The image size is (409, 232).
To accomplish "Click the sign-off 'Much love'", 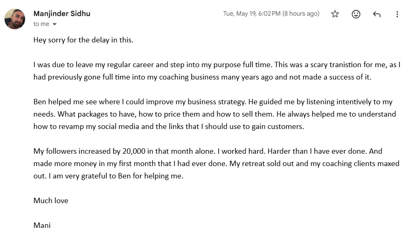I will pyautogui.click(x=51, y=200).
